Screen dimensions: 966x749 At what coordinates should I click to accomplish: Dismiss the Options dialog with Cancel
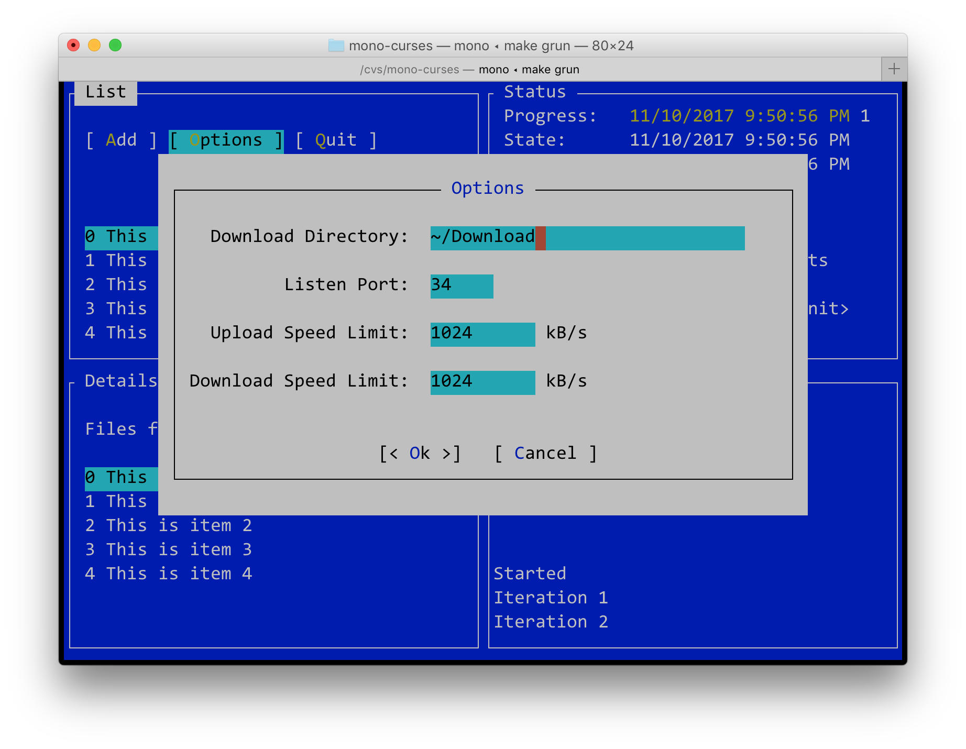545,453
